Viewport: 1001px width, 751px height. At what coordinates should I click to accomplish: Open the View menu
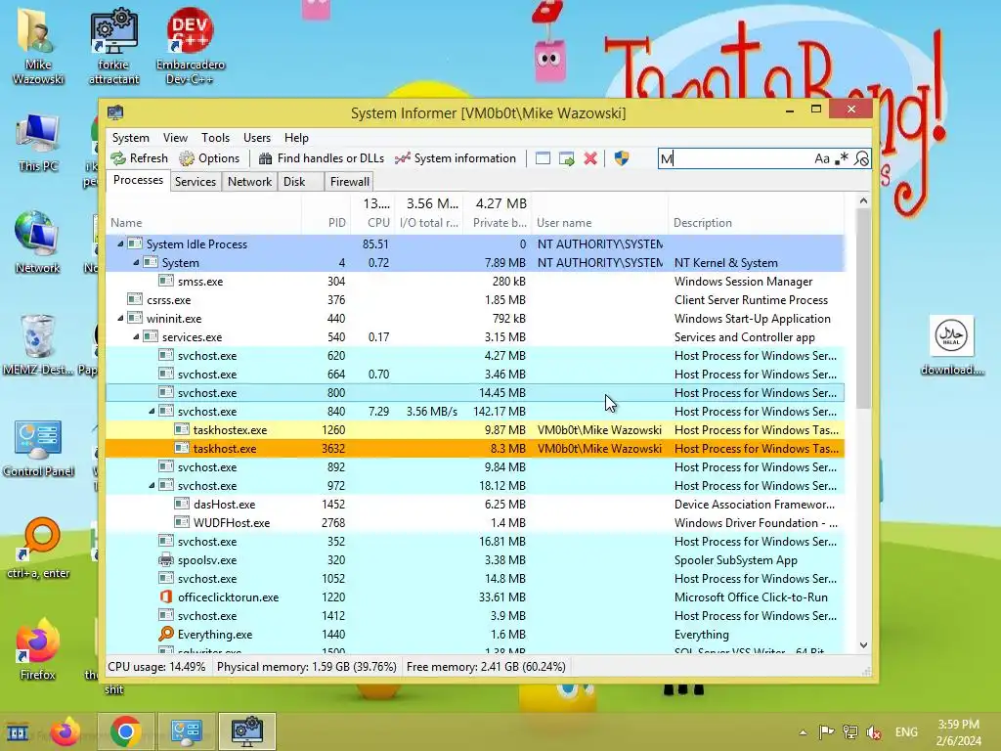click(175, 138)
